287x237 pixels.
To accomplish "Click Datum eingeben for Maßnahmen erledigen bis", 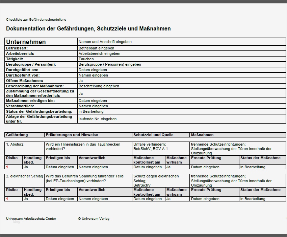I will [x=93, y=101].
